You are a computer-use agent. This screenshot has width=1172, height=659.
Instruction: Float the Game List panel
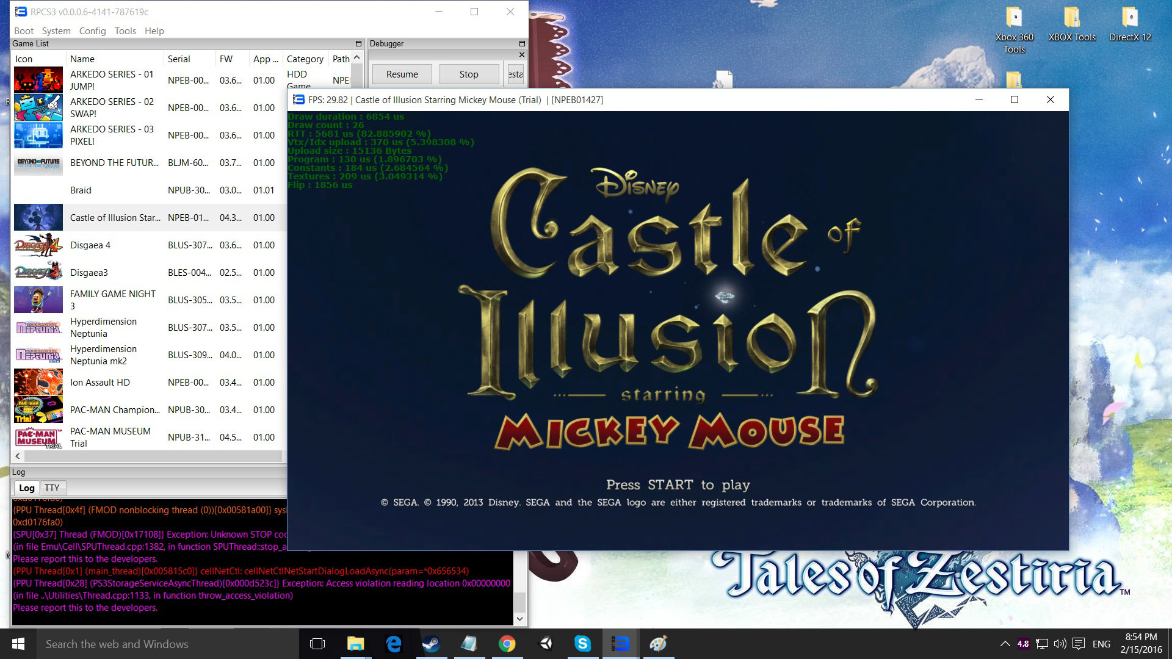359,44
